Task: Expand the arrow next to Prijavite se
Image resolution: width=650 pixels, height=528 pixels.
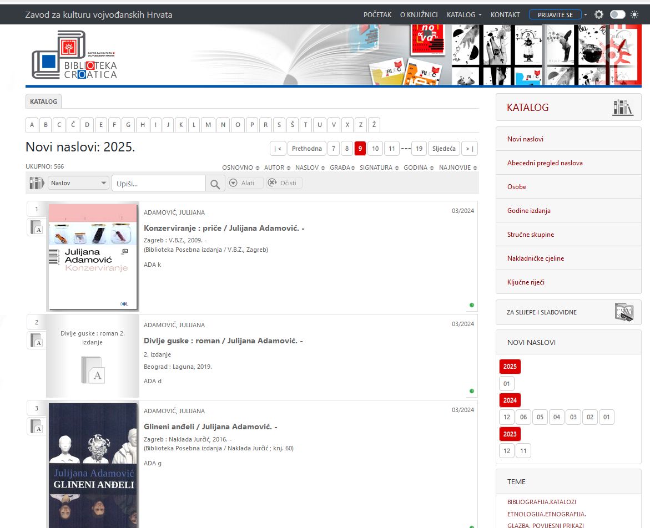Action: click(x=585, y=15)
